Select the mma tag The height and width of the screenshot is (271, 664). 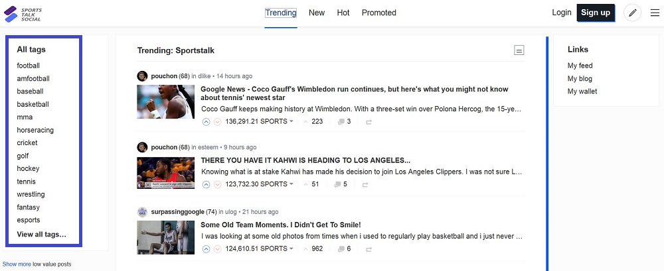coord(25,117)
